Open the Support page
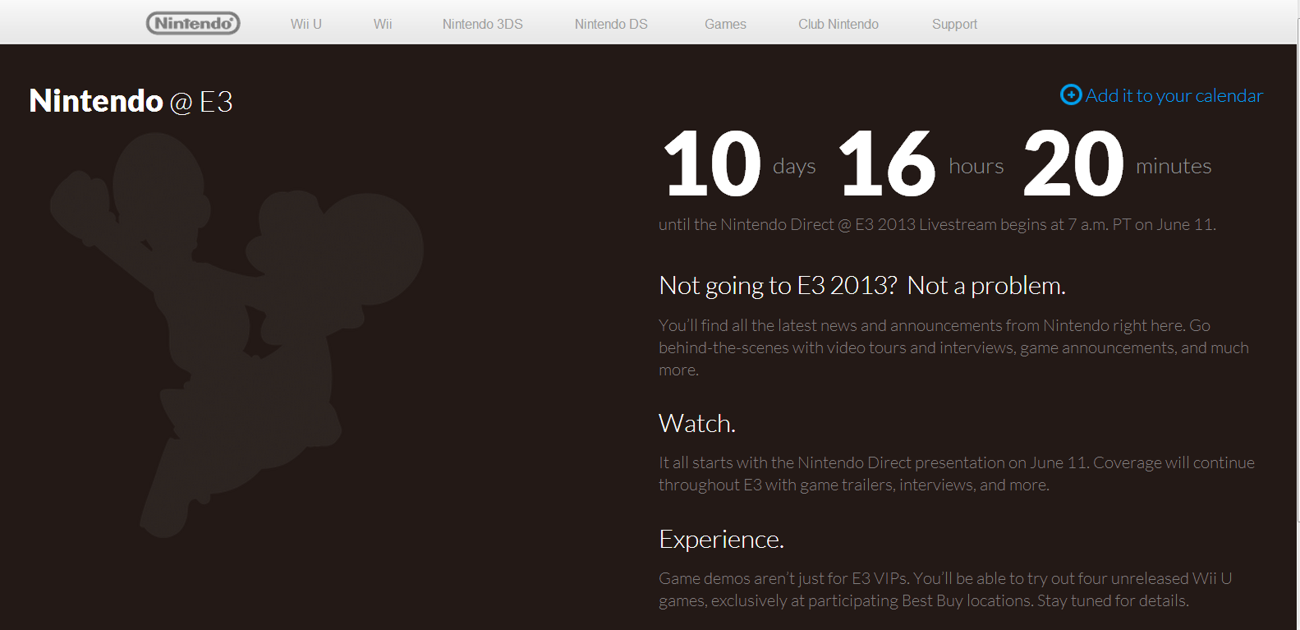1300x630 pixels. coord(954,24)
